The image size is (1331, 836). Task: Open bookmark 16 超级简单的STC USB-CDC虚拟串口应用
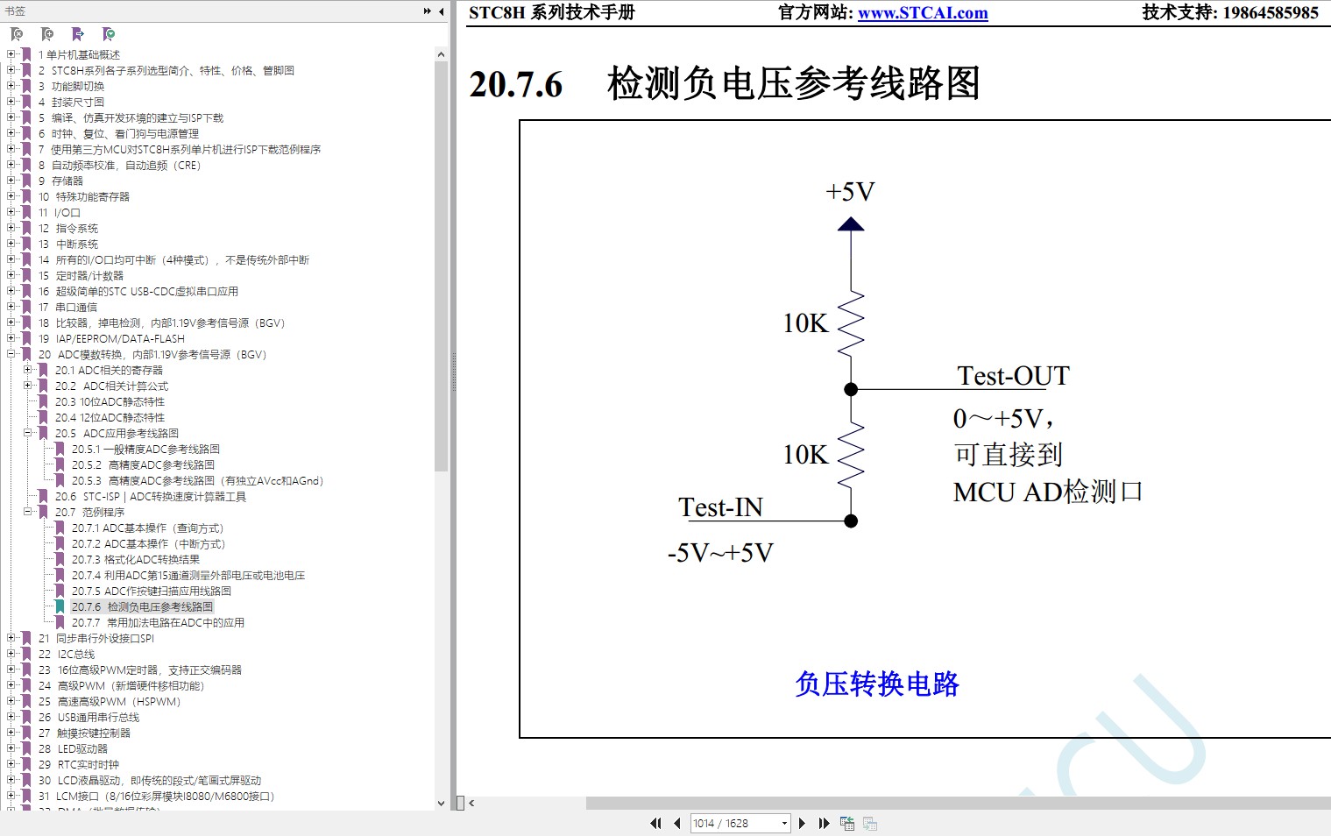(x=138, y=291)
